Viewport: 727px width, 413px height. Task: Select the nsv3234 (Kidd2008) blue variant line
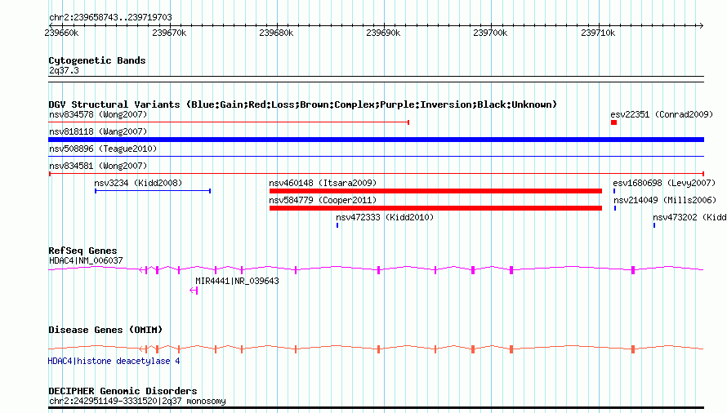[153, 191]
